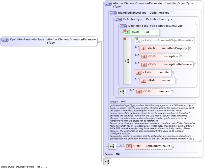Select the descriptionReference element label

(177, 64)
